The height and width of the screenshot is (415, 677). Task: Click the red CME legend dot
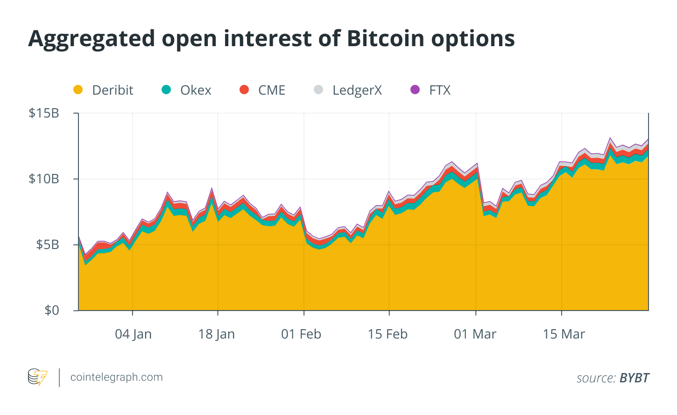(244, 90)
